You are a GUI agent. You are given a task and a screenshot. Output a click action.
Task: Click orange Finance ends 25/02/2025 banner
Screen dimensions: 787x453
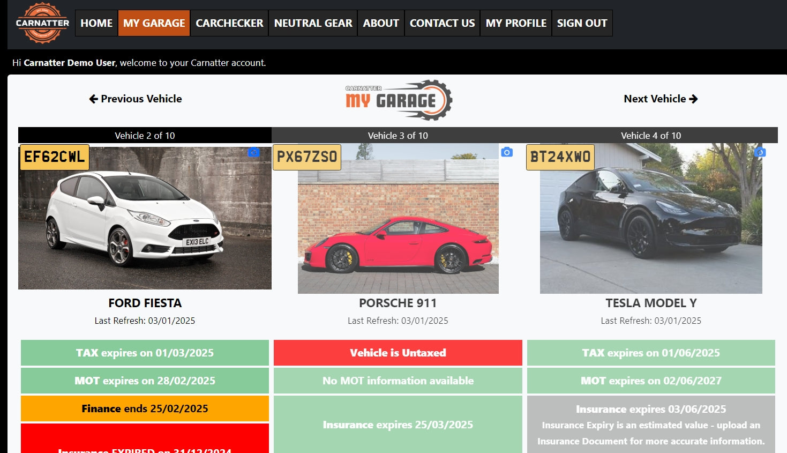145,409
